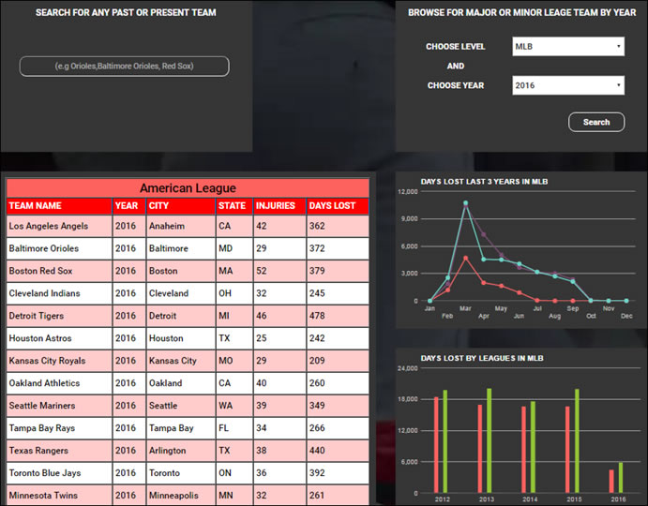The height and width of the screenshot is (506, 648).
Task: Select Texas Rangers team name
Action: point(38,451)
